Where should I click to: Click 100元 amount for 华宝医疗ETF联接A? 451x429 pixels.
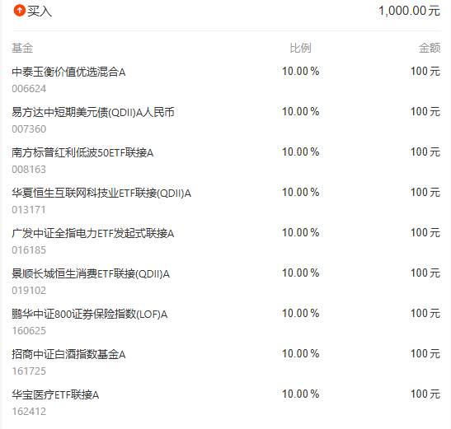click(425, 394)
